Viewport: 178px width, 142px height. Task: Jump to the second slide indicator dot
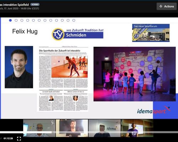[x=16, y=20]
